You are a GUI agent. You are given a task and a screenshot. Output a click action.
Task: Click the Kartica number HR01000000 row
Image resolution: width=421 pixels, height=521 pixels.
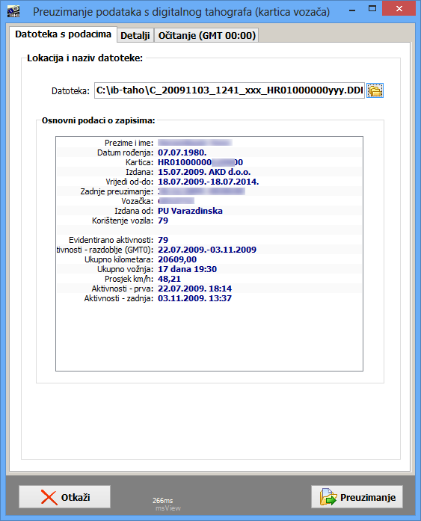(209, 162)
